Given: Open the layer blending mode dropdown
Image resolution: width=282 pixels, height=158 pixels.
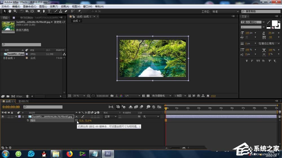Looking at the screenshot, I should point(110,116).
